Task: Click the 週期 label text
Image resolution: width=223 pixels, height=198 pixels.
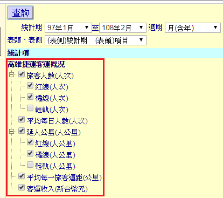Action: pyautogui.click(x=155, y=28)
